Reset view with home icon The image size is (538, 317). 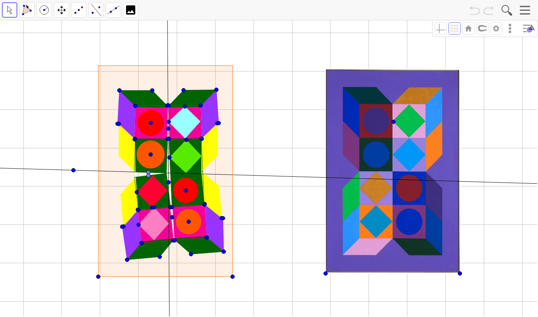coord(468,28)
